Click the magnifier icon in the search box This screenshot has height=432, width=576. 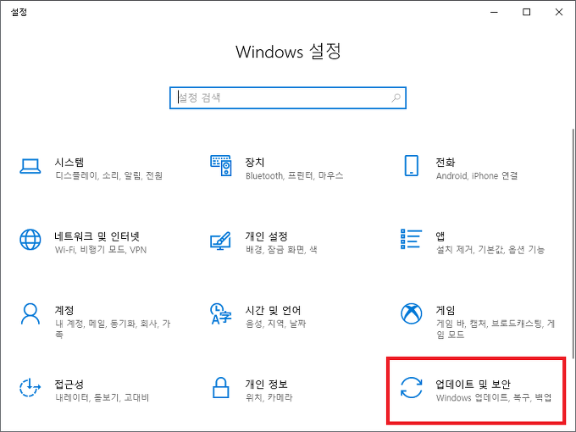pos(396,97)
